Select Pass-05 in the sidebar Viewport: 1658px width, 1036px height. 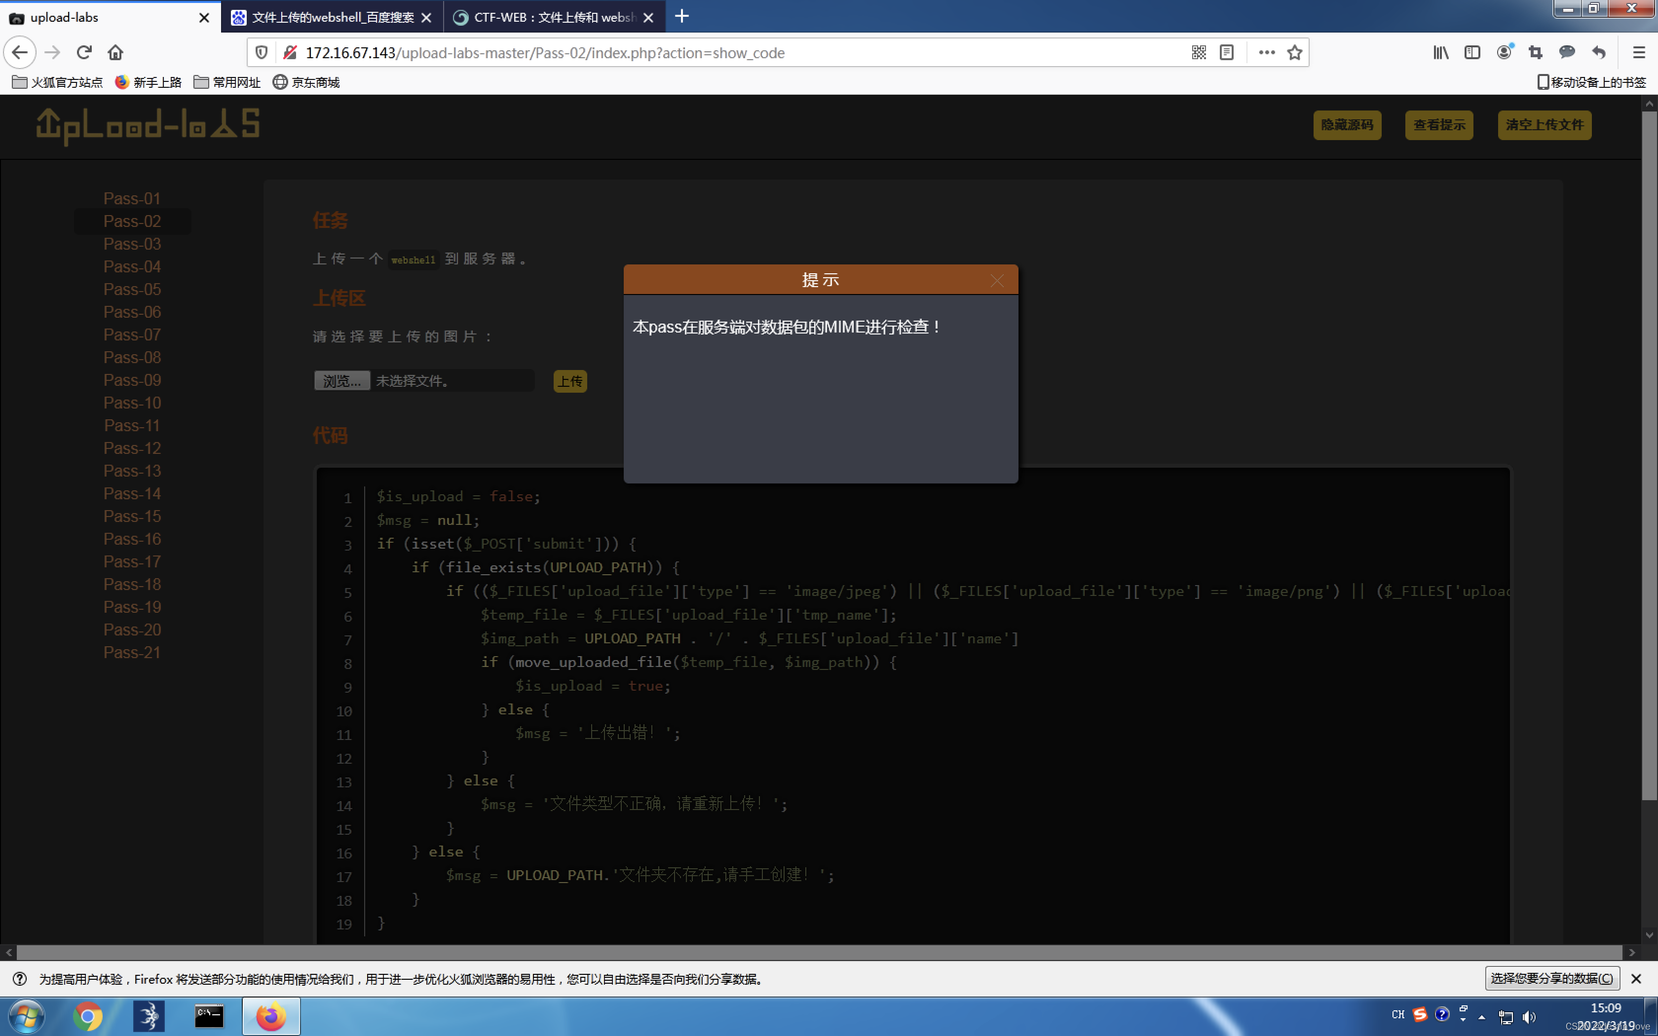point(132,289)
